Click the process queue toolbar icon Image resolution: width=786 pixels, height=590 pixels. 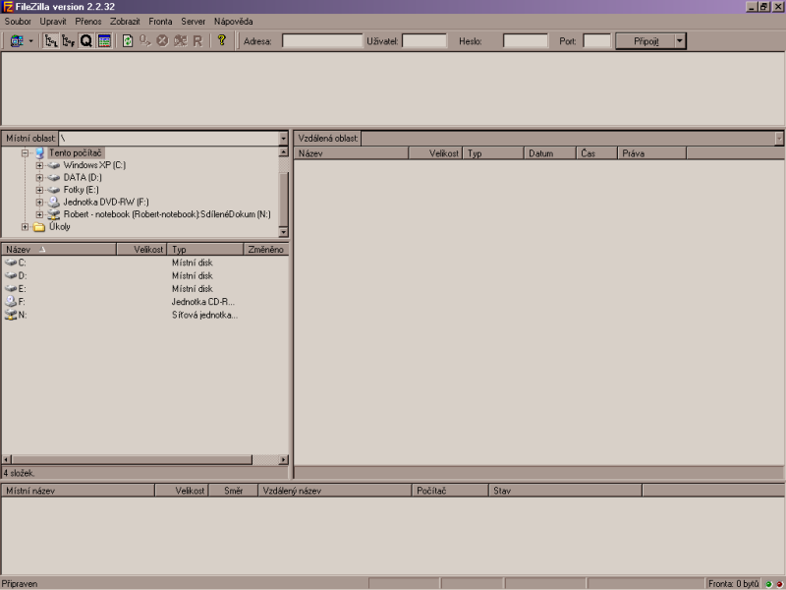tap(145, 40)
